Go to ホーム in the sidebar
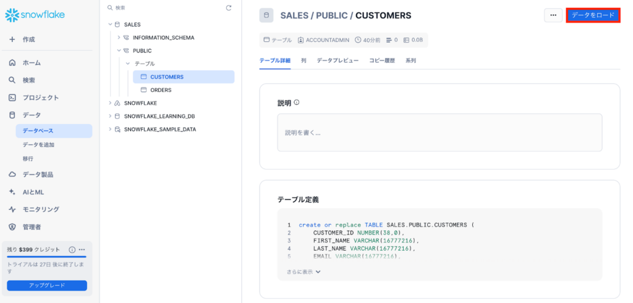This screenshot has height=303, width=633. [x=31, y=63]
